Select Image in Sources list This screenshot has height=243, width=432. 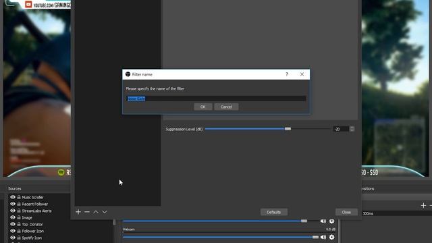(27, 217)
